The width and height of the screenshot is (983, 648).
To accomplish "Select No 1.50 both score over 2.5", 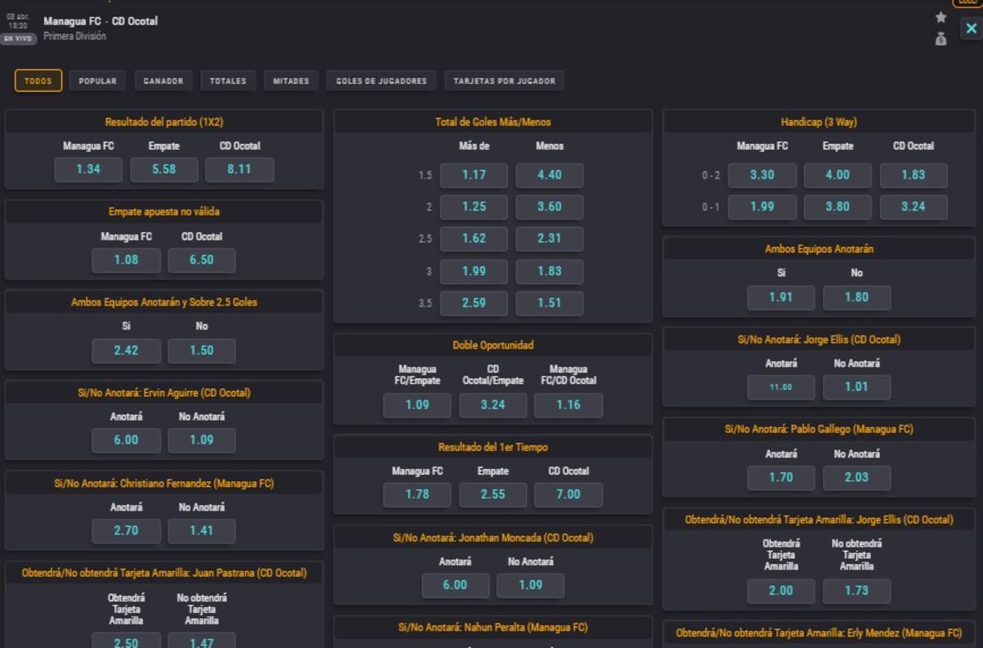I will point(202,350).
